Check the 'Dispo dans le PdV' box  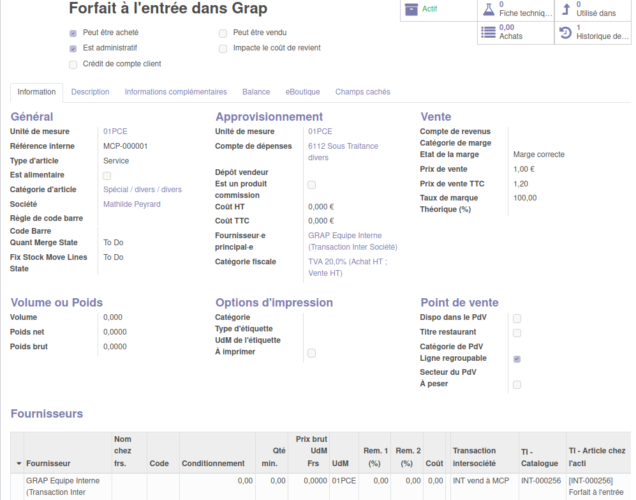[517, 318]
